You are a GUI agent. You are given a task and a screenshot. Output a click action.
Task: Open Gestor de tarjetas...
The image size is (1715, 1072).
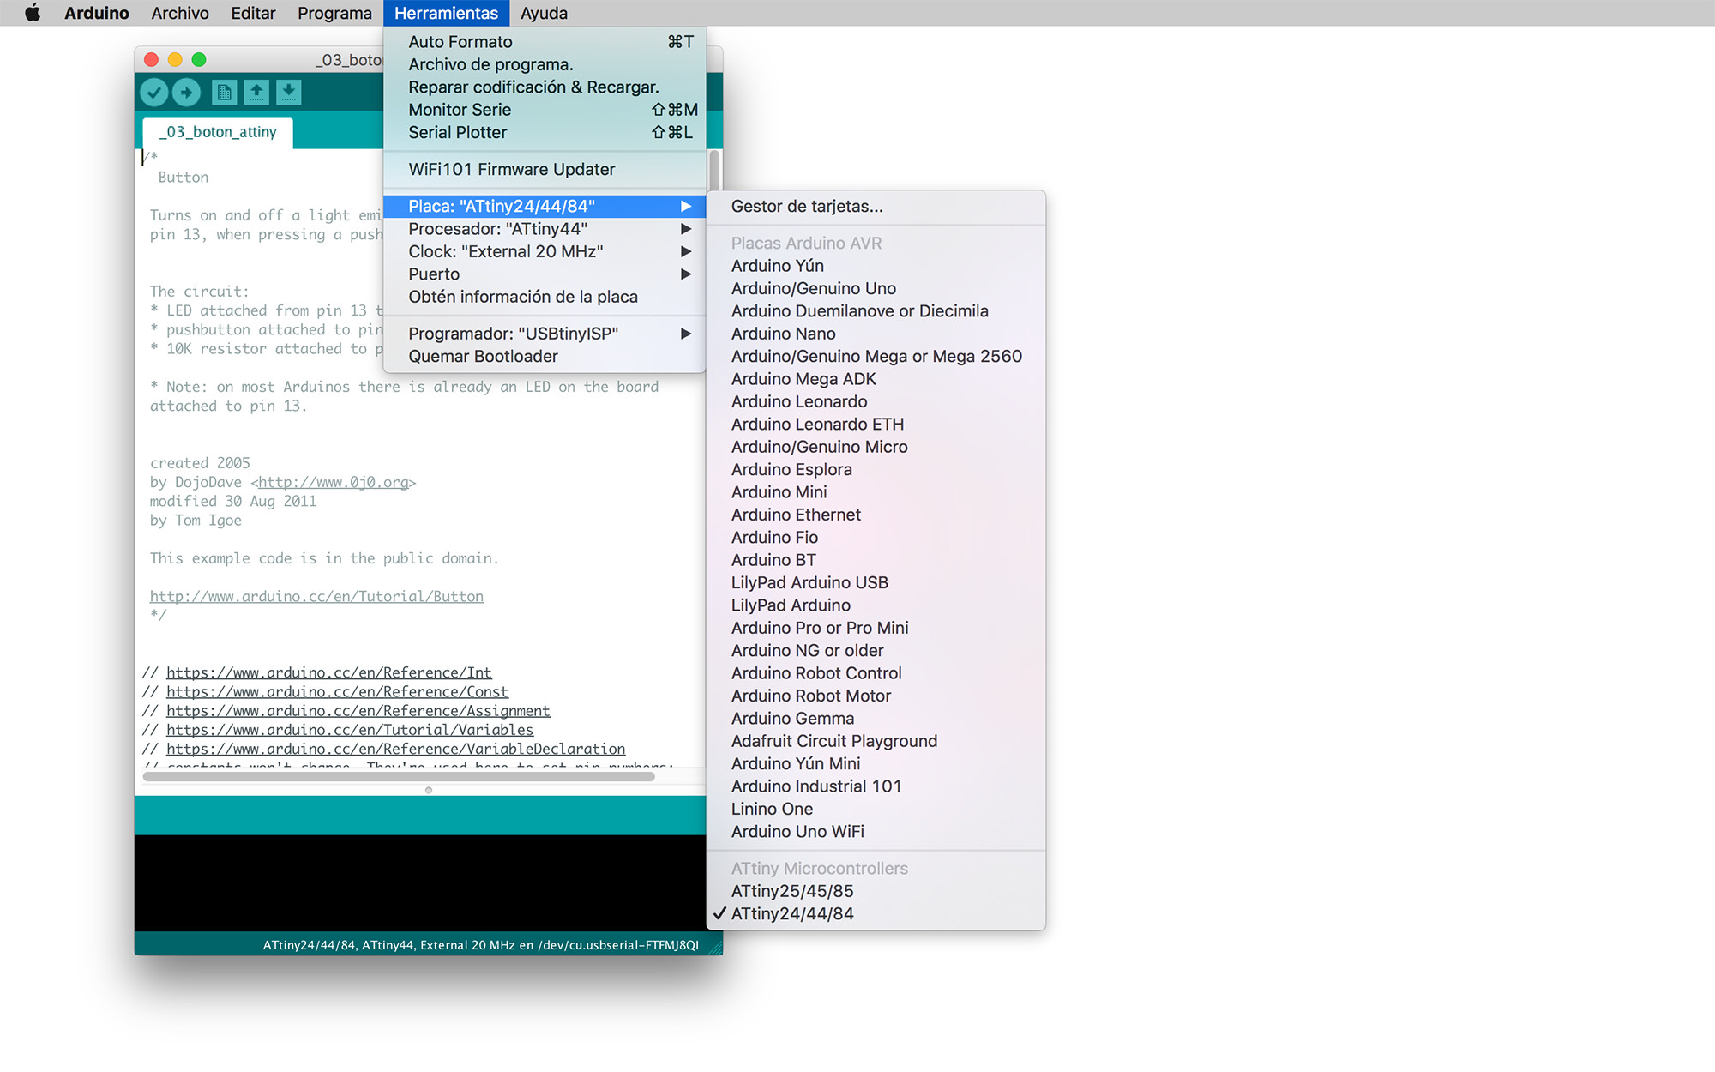click(x=876, y=206)
